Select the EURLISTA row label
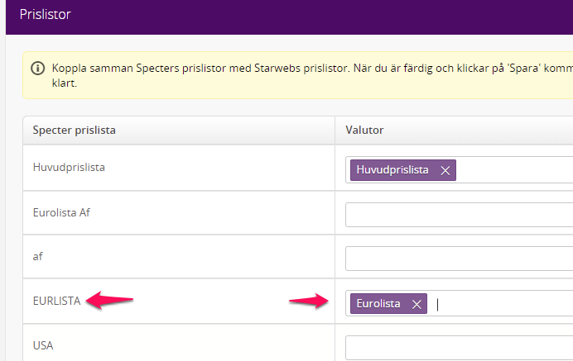This screenshot has width=573, height=361. [56, 301]
